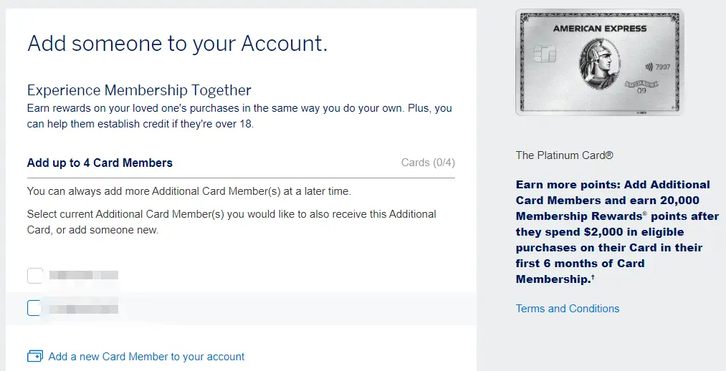The height and width of the screenshot is (371, 726).
Task: Tick the second Additional Card Member checkbox
Action: (34, 308)
